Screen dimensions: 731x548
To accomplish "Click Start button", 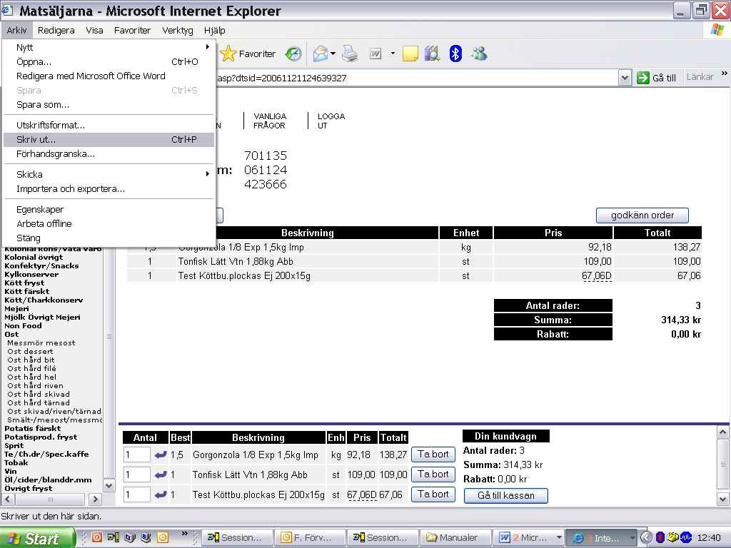I will point(37,538).
